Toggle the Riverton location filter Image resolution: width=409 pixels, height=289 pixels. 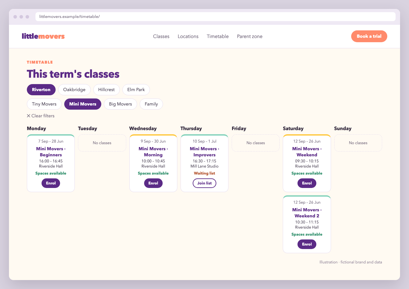coord(41,90)
